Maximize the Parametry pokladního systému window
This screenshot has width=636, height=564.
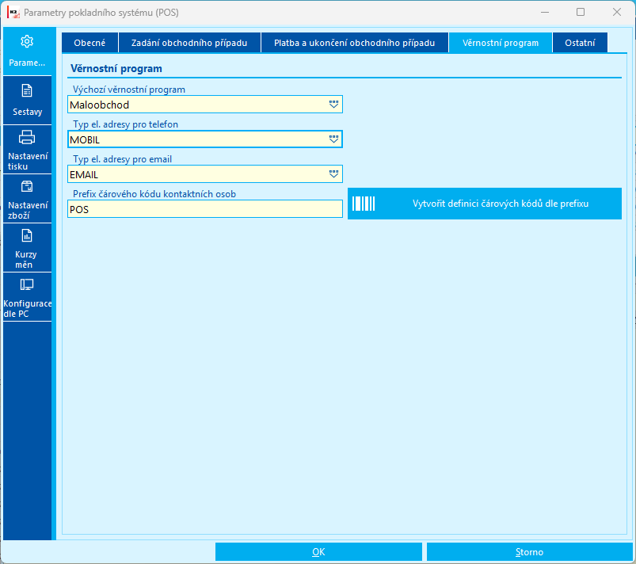point(581,12)
